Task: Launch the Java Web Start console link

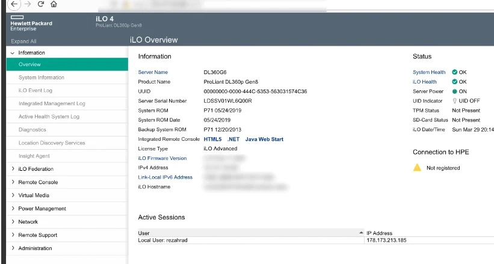Action: click(264, 140)
